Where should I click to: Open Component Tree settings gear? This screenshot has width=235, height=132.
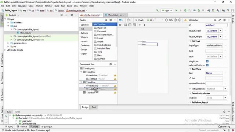111,64
